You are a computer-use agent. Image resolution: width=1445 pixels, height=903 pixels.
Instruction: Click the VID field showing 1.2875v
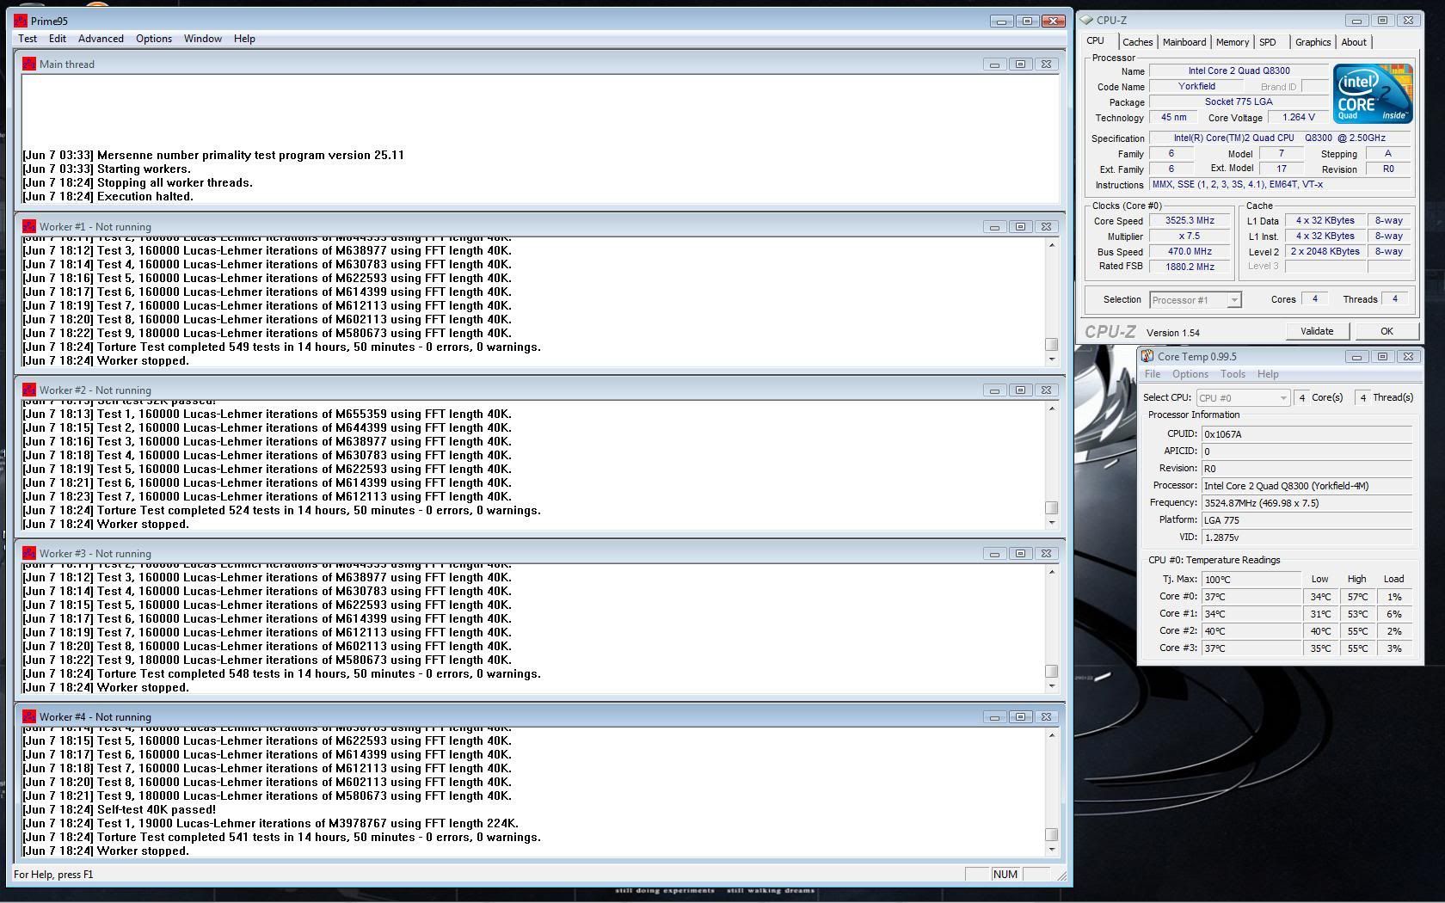pos(1307,537)
